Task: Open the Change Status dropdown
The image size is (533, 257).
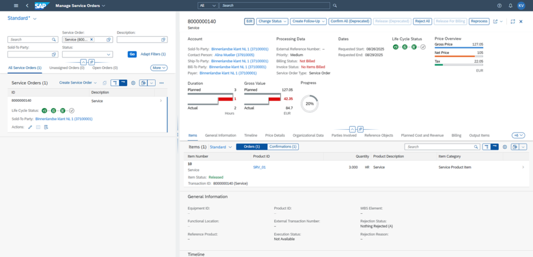Action: 272,21
